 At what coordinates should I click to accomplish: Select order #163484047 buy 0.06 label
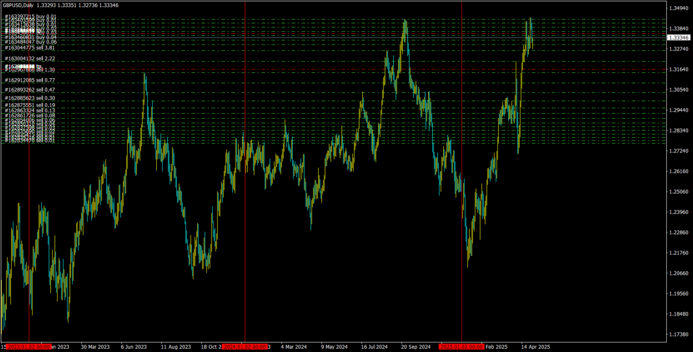click(x=31, y=42)
